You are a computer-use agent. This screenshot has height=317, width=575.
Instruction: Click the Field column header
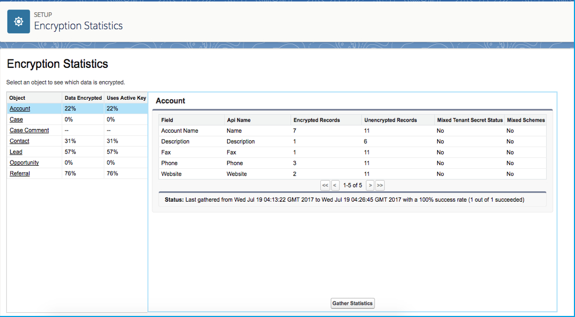(x=191, y=120)
